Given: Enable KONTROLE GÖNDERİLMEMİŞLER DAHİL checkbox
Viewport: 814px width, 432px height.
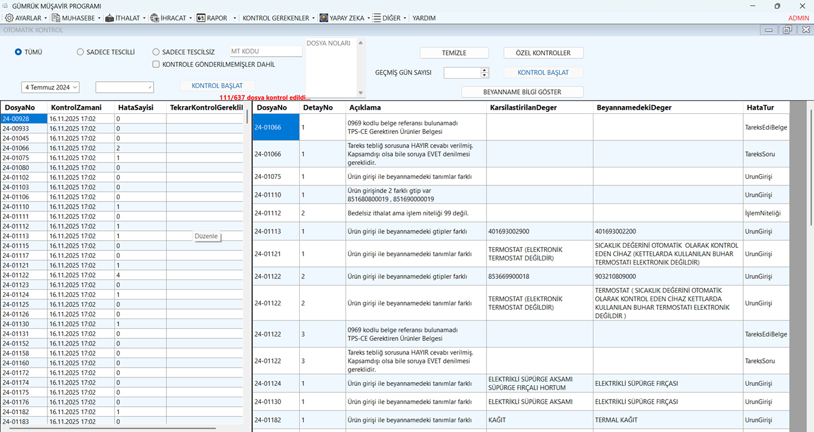Looking at the screenshot, I should click(156, 64).
